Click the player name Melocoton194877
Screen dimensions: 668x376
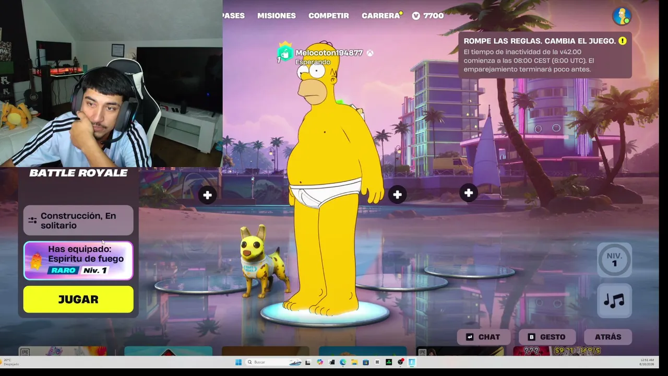329,53
